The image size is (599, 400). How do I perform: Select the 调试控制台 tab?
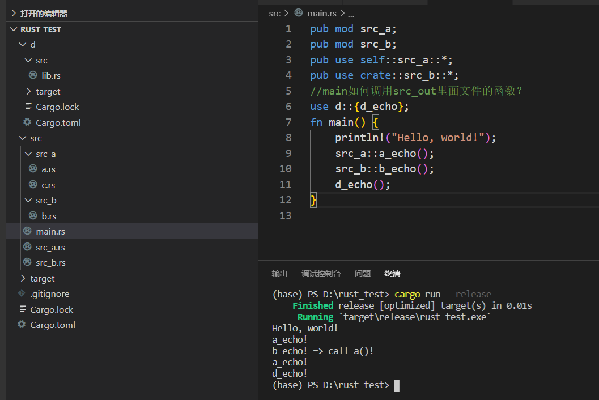click(x=321, y=273)
